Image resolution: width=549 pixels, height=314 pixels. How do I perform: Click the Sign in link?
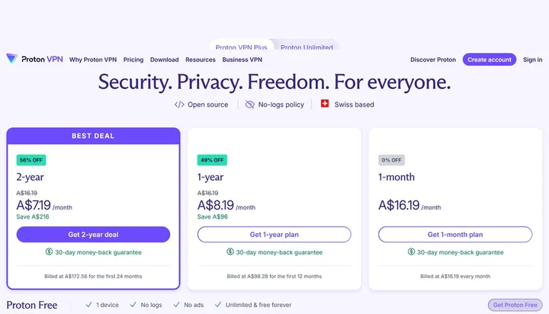point(533,59)
